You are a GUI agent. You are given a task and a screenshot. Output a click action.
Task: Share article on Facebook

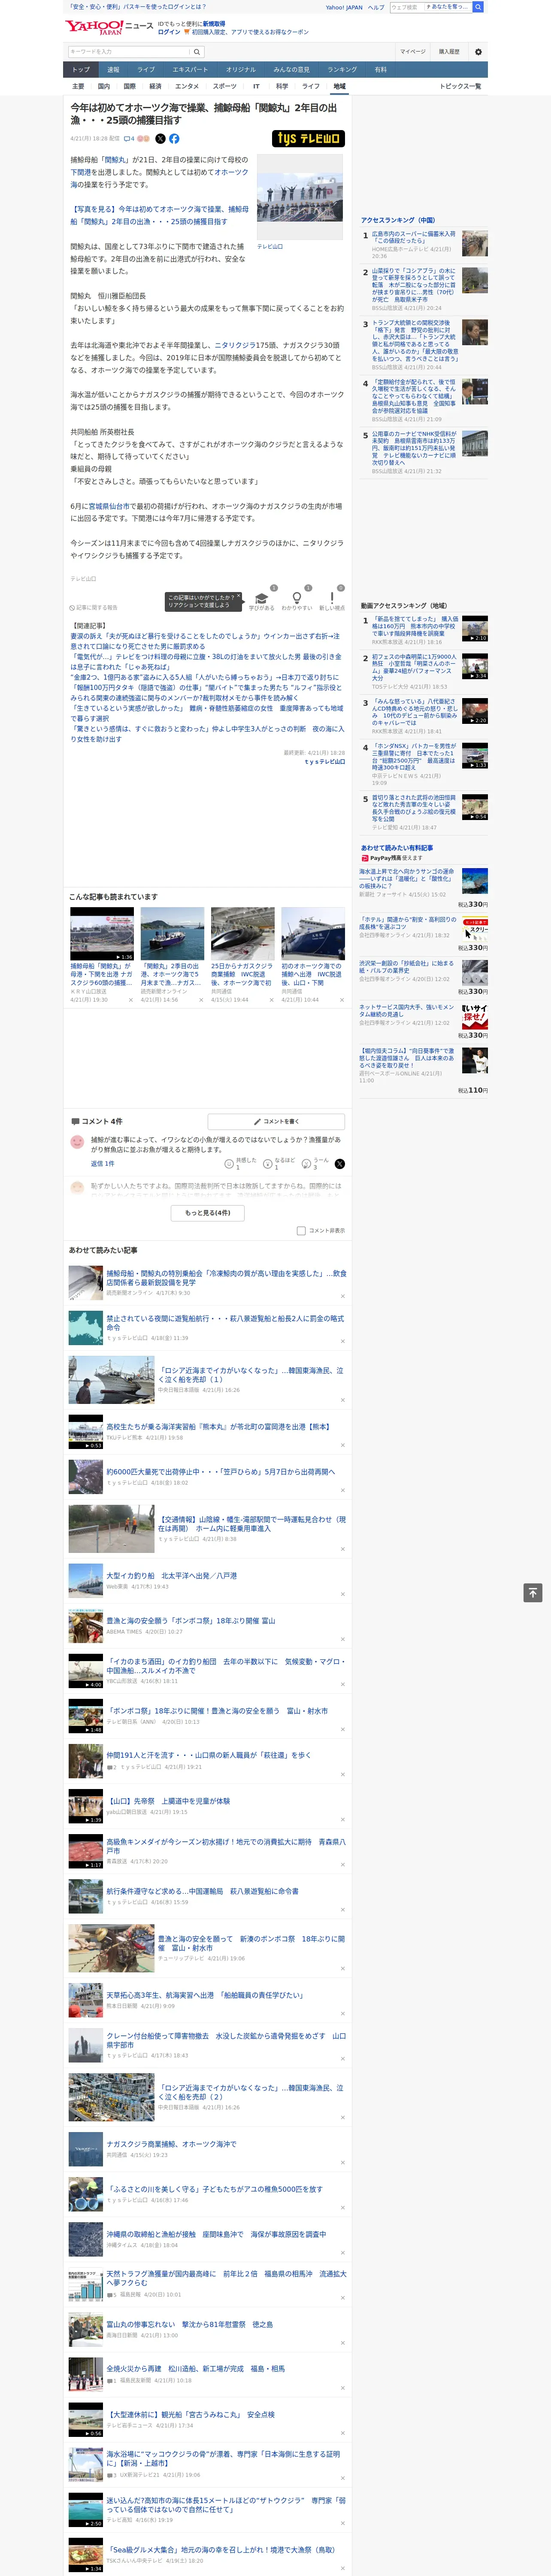pyautogui.click(x=174, y=139)
